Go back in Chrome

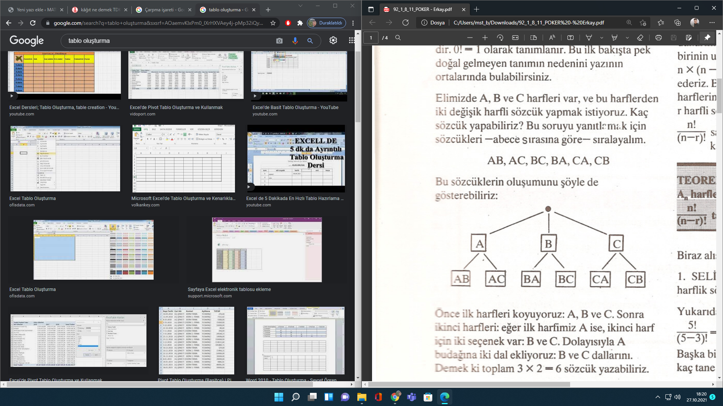(9, 23)
